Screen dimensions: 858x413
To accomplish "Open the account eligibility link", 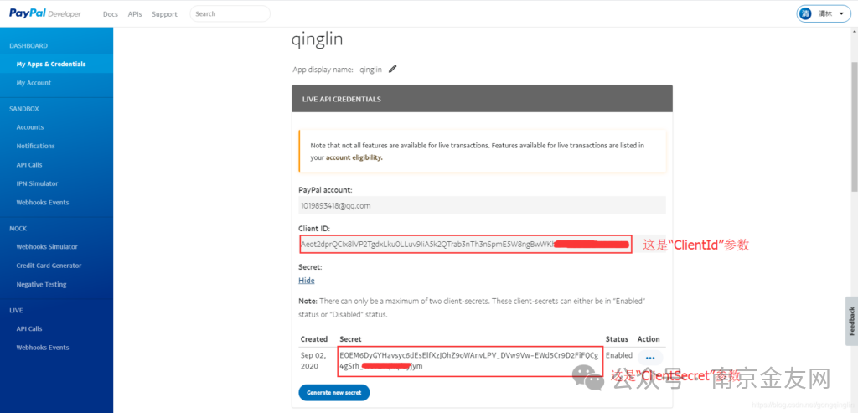I will click(x=354, y=157).
